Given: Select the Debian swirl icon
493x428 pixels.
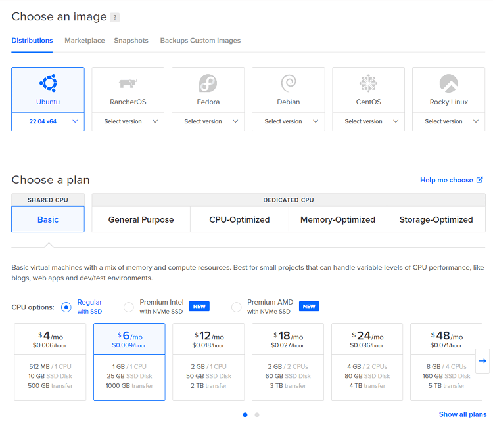Looking at the screenshot, I should pyautogui.click(x=288, y=83).
